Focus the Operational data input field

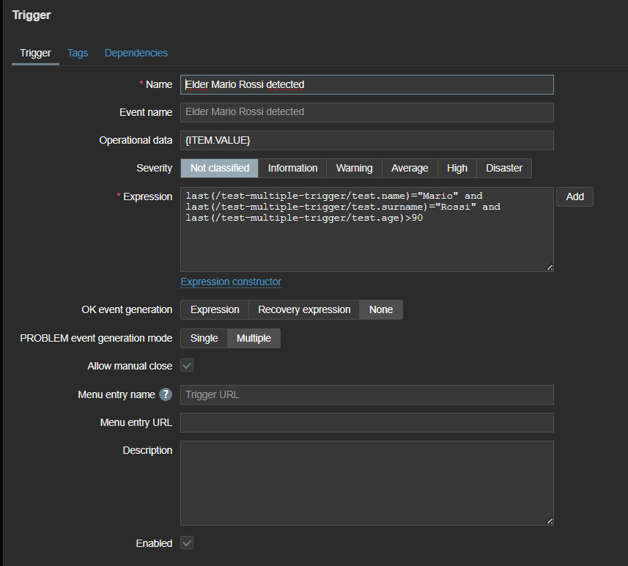tap(366, 140)
